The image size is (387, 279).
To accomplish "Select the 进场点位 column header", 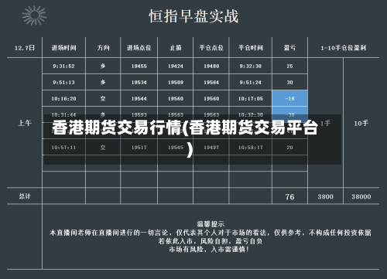I will [x=139, y=48].
